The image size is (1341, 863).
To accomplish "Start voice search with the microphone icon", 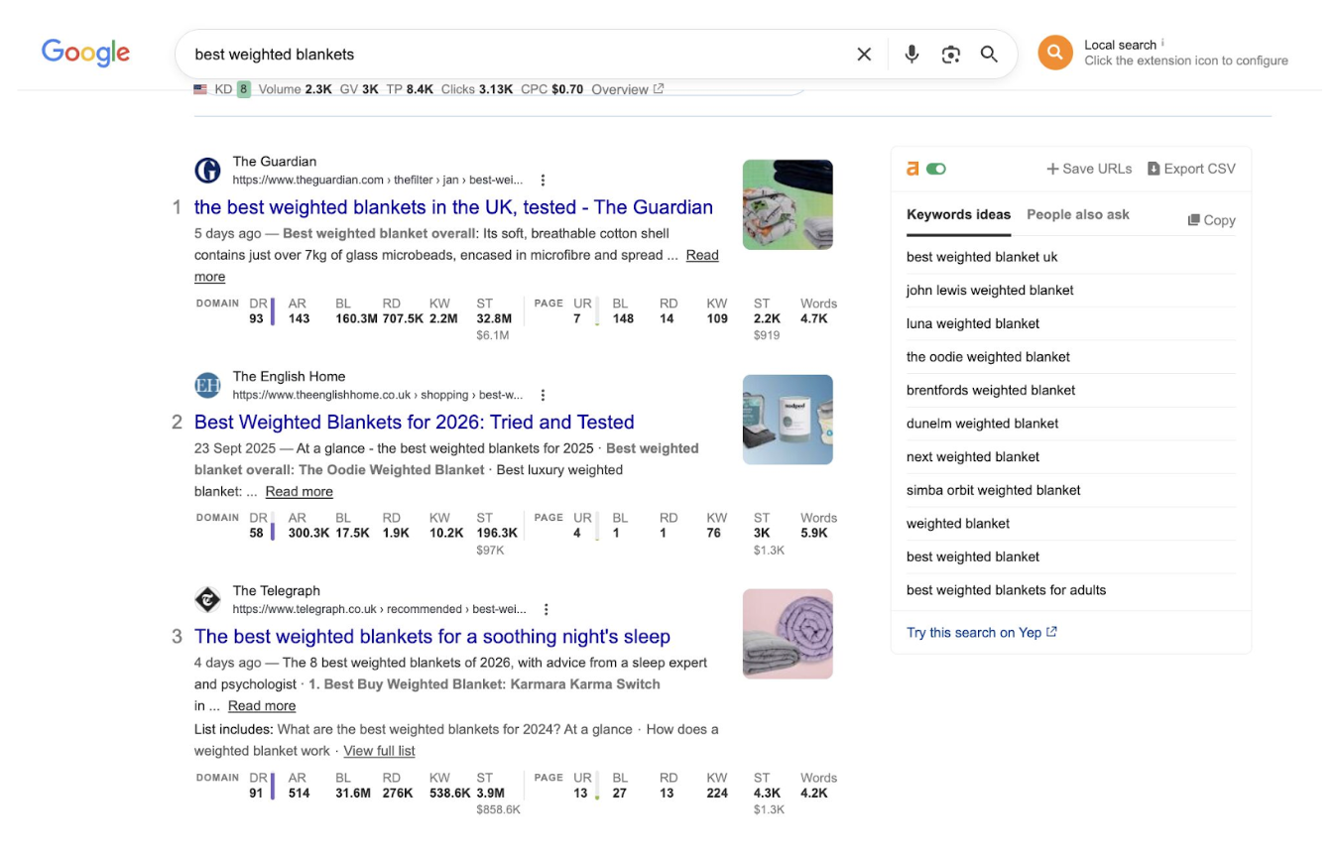I will click(x=912, y=55).
